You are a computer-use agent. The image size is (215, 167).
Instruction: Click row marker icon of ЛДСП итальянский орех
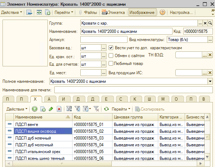click(10, 151)
